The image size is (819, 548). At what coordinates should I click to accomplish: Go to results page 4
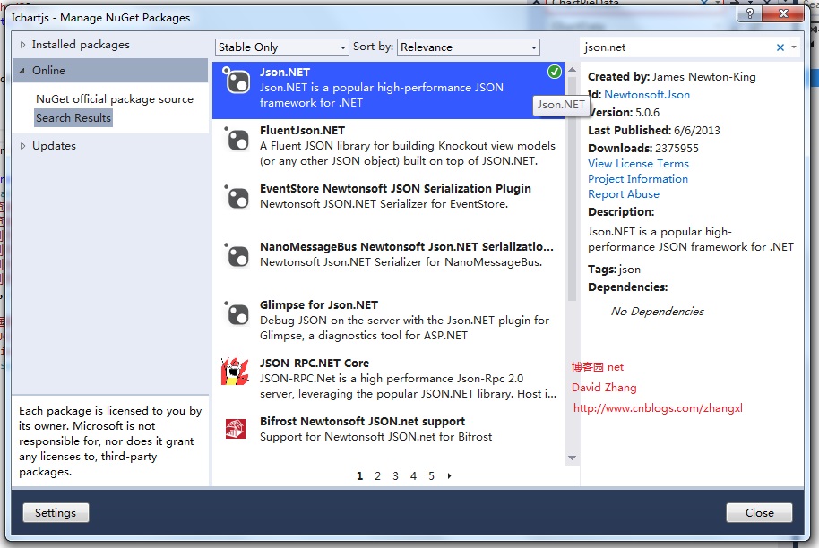[413, 476]
